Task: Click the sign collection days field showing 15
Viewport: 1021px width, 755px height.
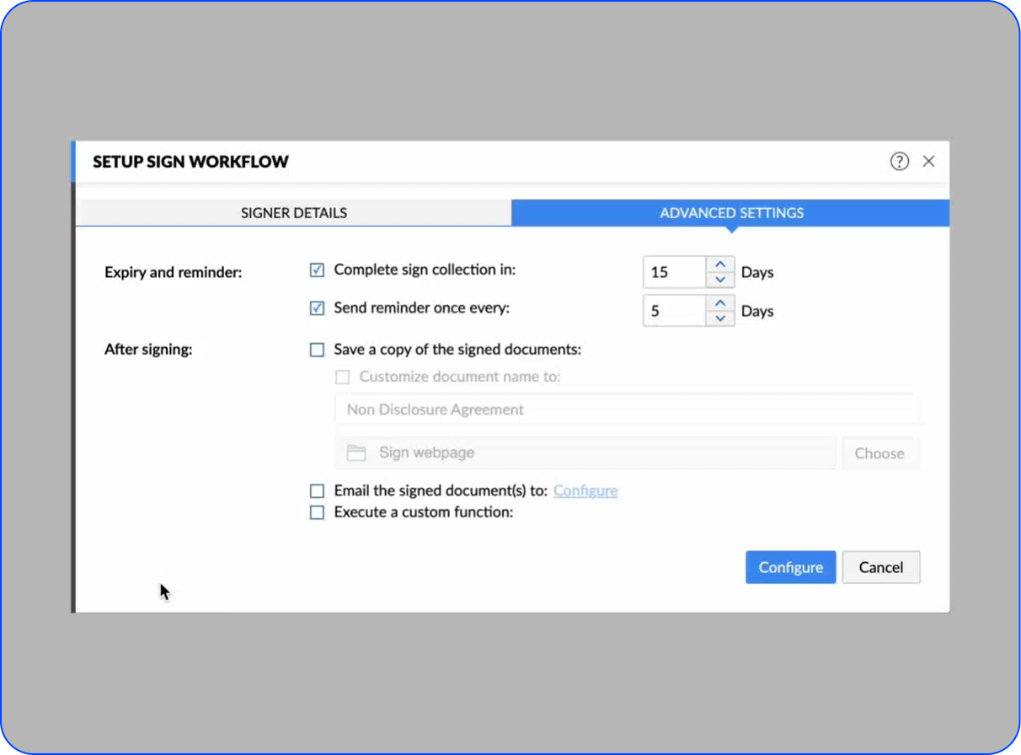Action: [674, 272]
